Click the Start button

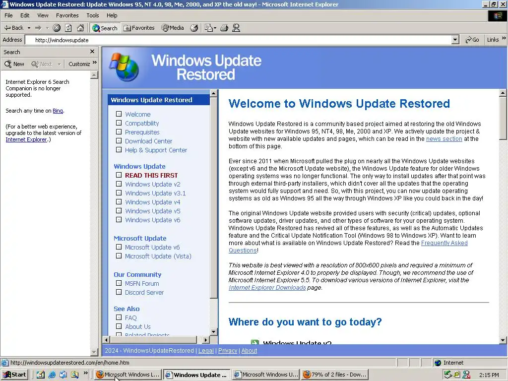(14, 375)
